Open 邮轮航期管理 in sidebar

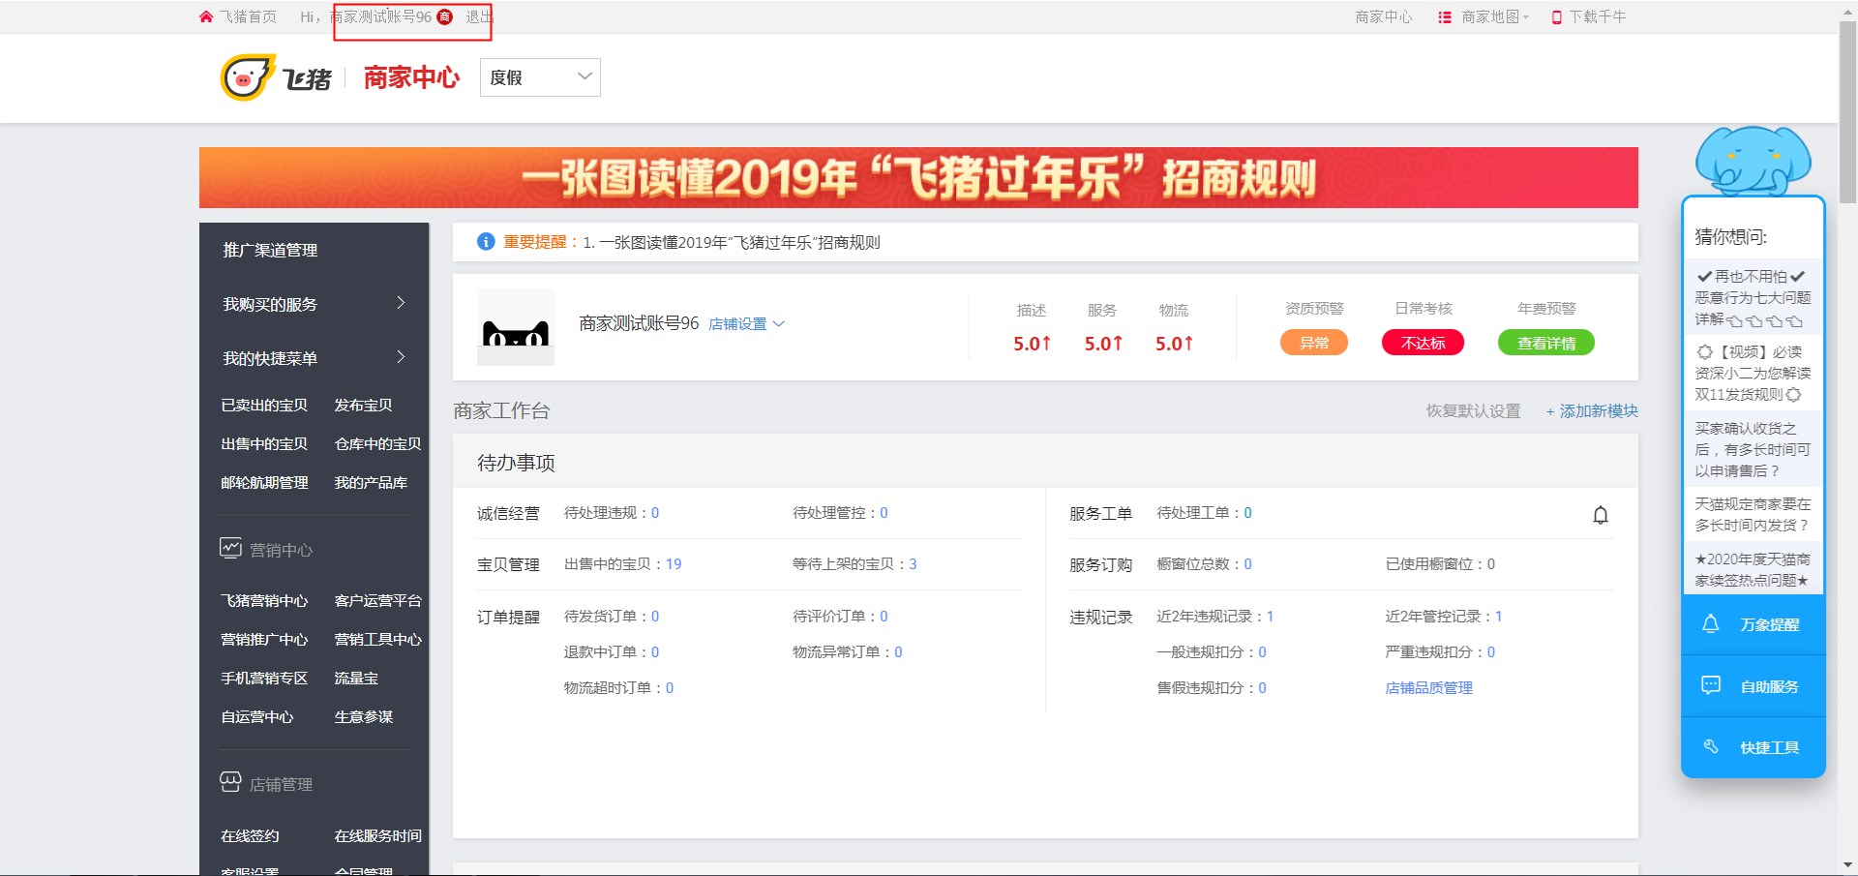[264, 482]
